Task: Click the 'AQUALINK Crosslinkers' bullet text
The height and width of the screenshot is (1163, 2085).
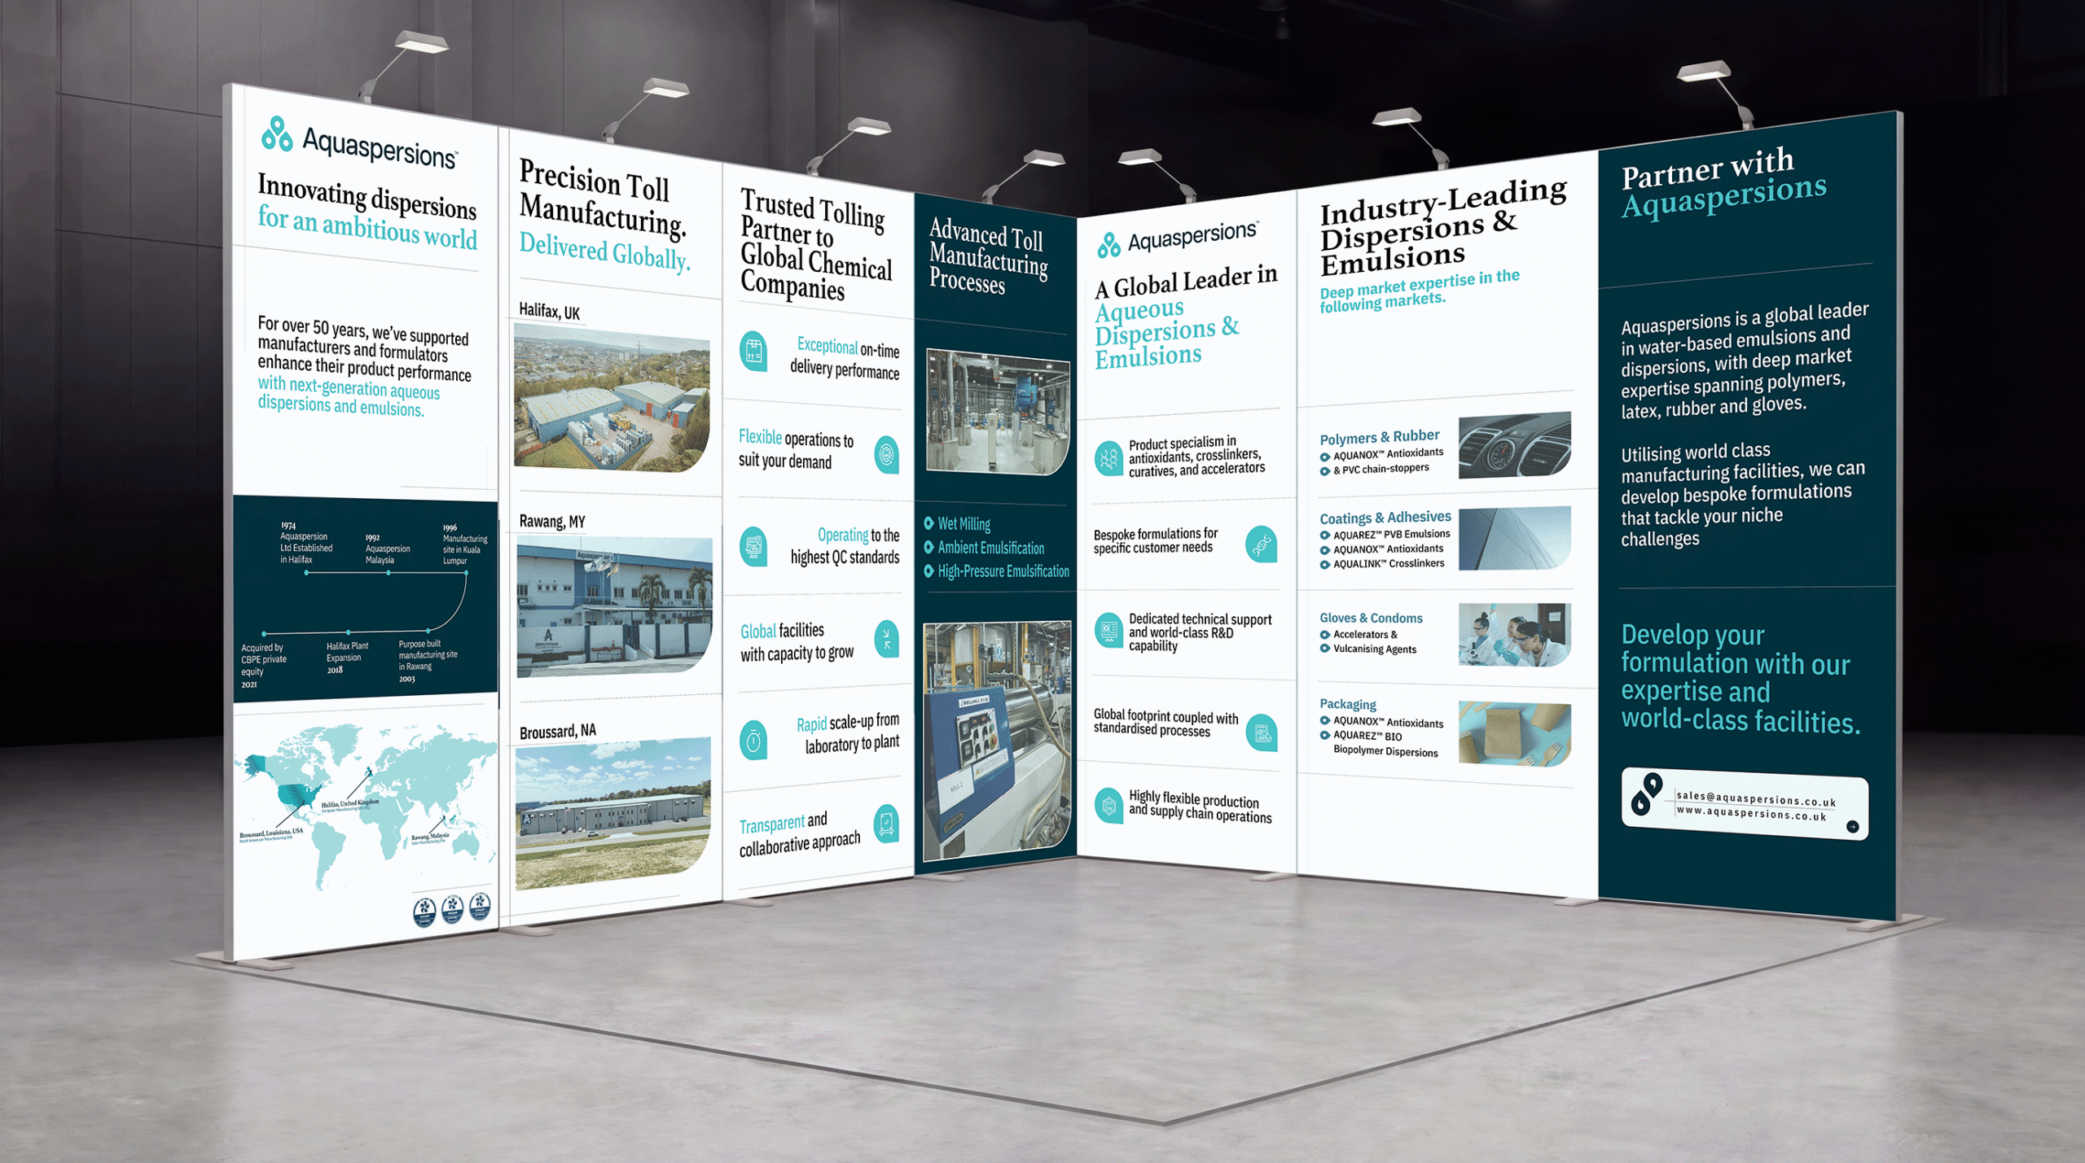Action: click(1389, 563)
